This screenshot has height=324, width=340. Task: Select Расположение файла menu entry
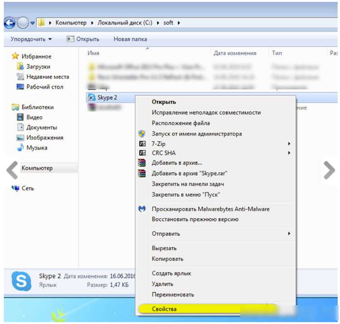(x=181, y=123)
